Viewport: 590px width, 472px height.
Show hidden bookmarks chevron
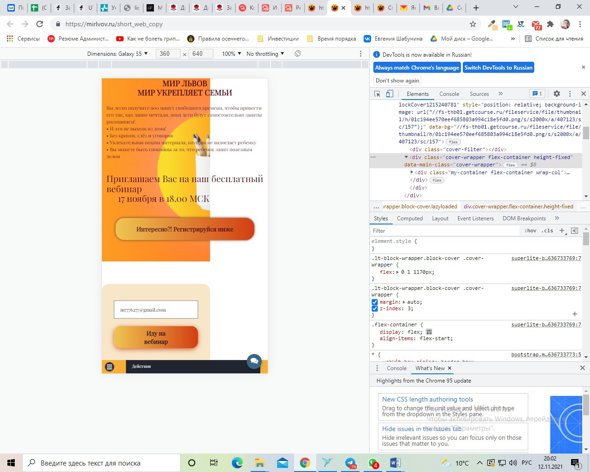tap(513, 39)
